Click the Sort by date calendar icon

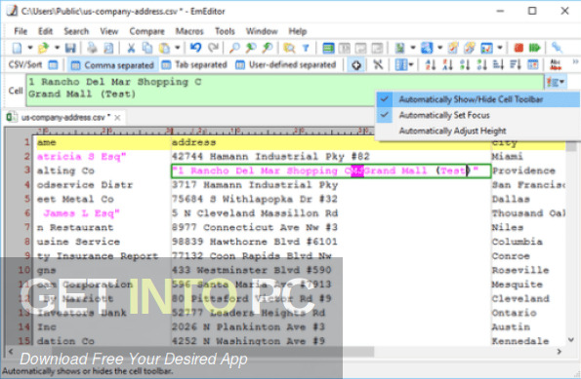tap(532, 65)
